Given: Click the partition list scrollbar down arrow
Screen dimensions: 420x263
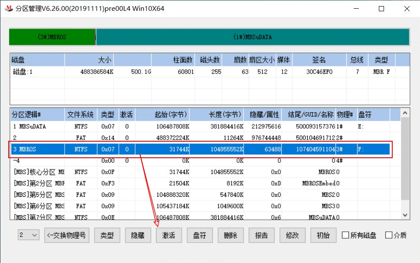Looking at the screenshot, I should tap(404, 215).
